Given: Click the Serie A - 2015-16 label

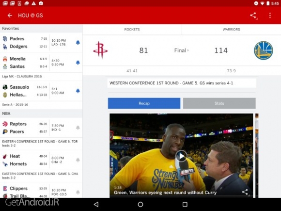Looking at the screenshot, I should 15,105.
